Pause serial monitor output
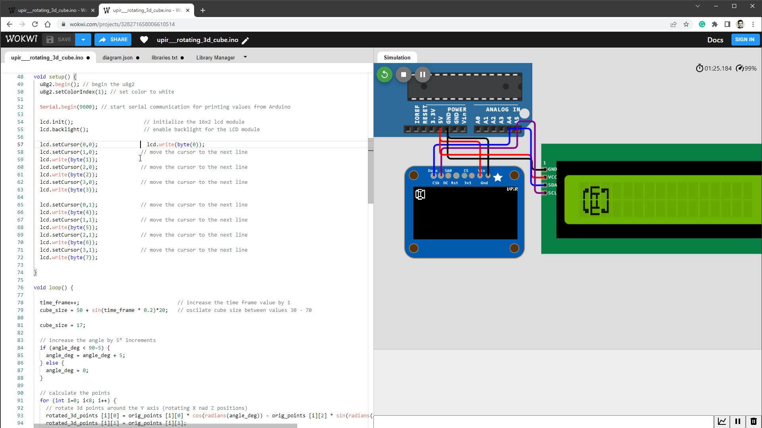Image resolution: width=762 pixels, height=428 pixels. 737,421
